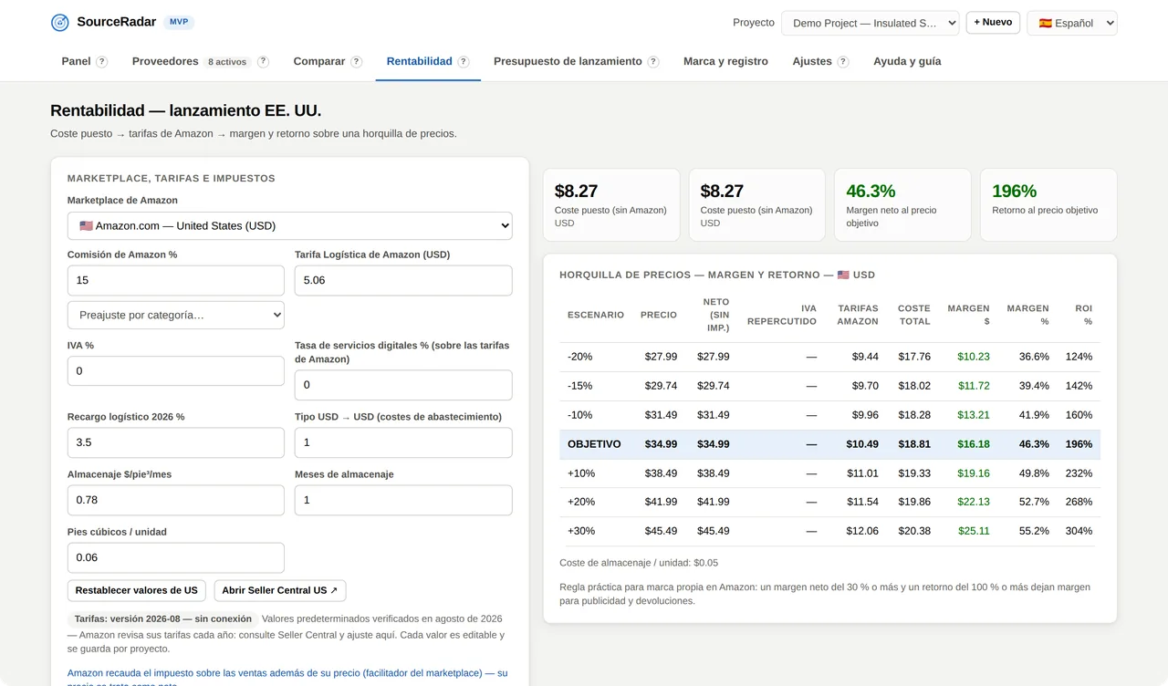
Task: Click the -10% scenario cell
Action: [579, 415]
